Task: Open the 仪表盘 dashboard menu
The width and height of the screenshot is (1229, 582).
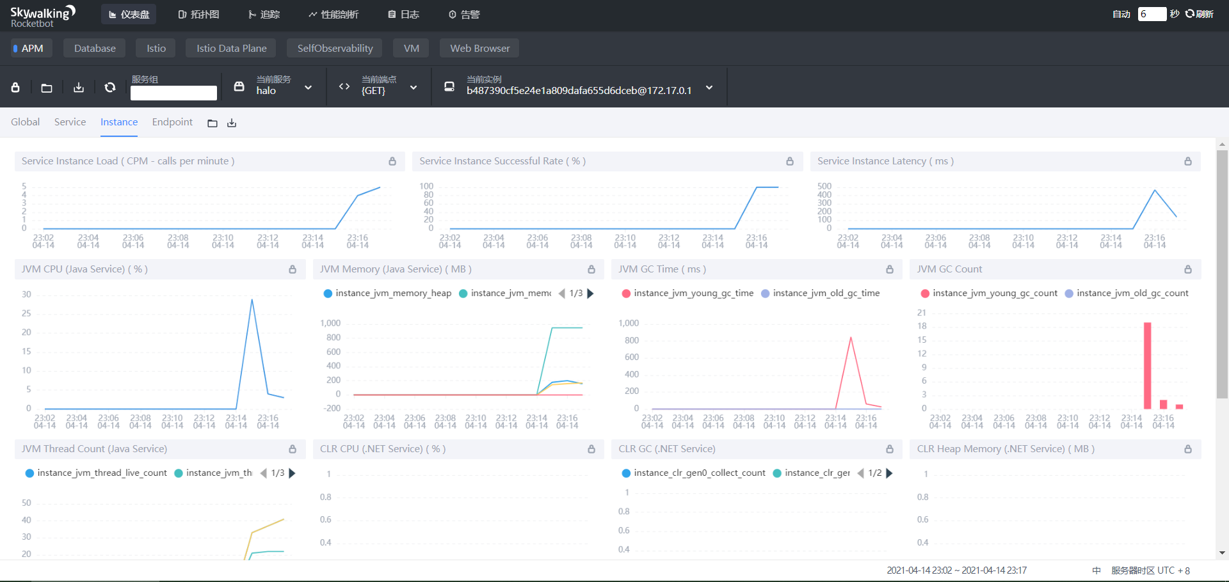Action: (x=129, y=14)
